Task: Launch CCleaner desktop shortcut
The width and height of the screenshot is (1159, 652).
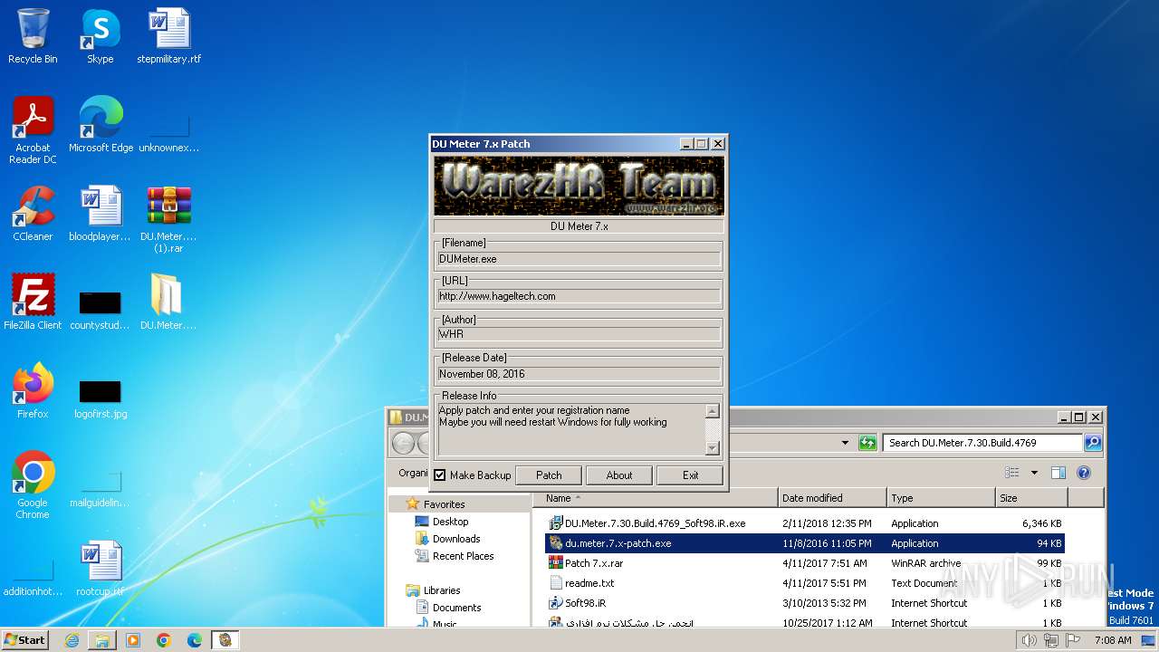Action: (33, 213)
